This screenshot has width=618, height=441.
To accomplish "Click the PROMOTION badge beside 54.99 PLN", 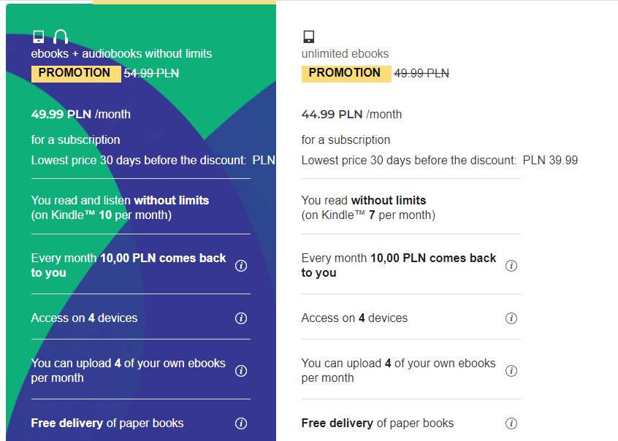I will pos(75,73).
